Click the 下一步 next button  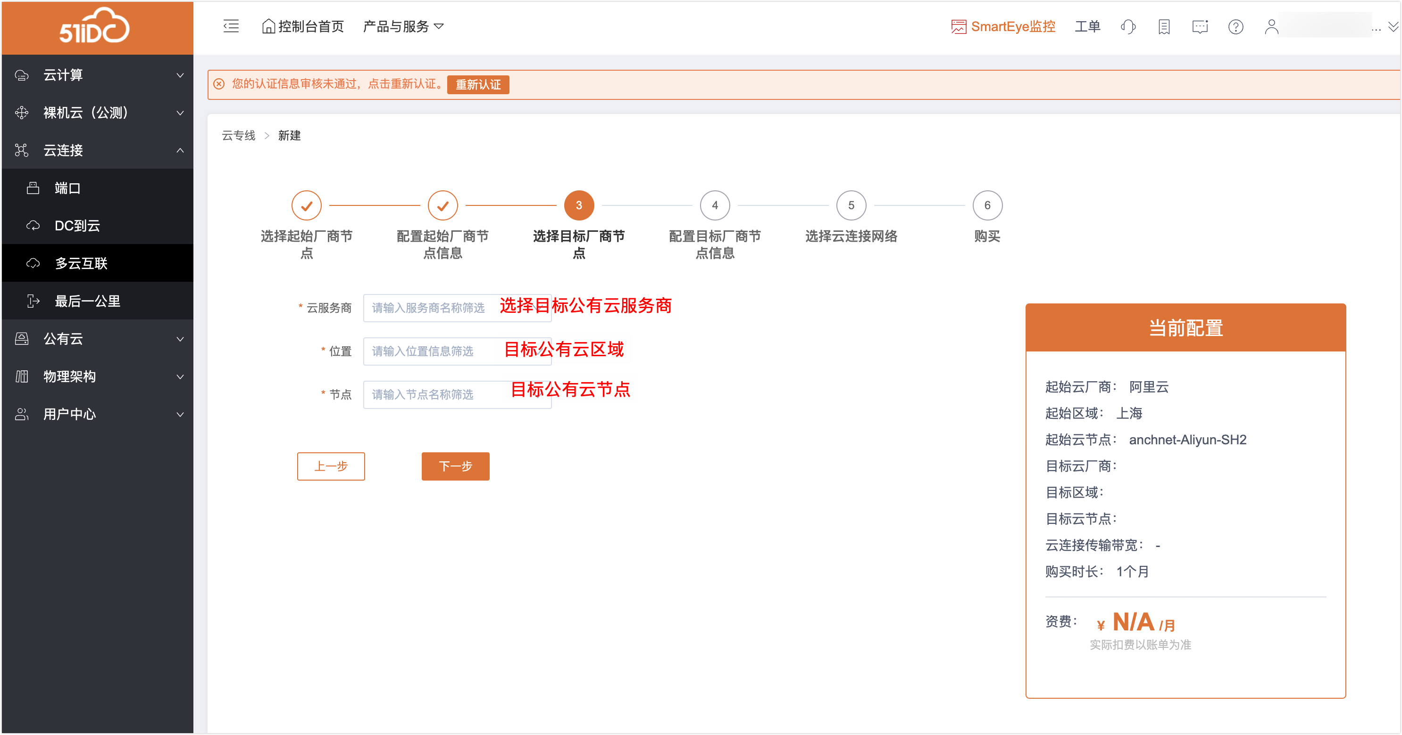tap(455, 466)
